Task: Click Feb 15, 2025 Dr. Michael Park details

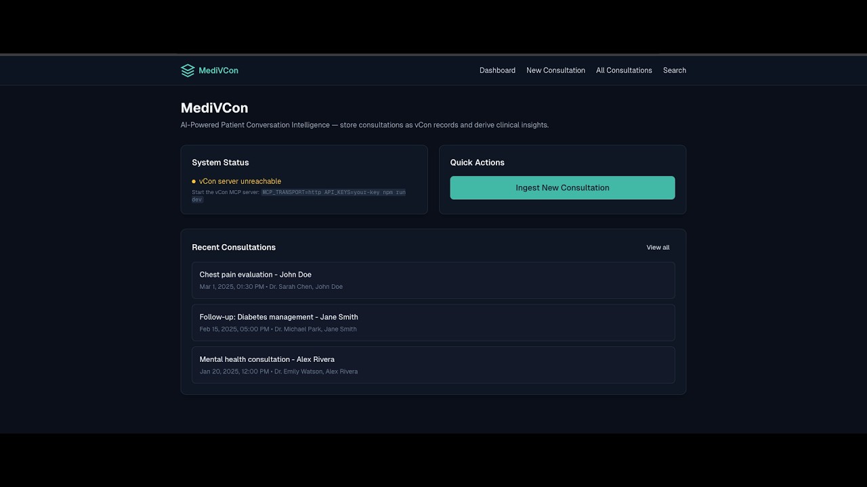Action: click(x=278, y=329)
